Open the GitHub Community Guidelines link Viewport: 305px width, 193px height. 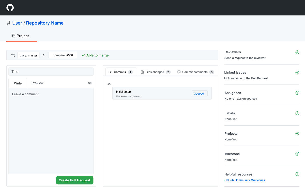245,180
